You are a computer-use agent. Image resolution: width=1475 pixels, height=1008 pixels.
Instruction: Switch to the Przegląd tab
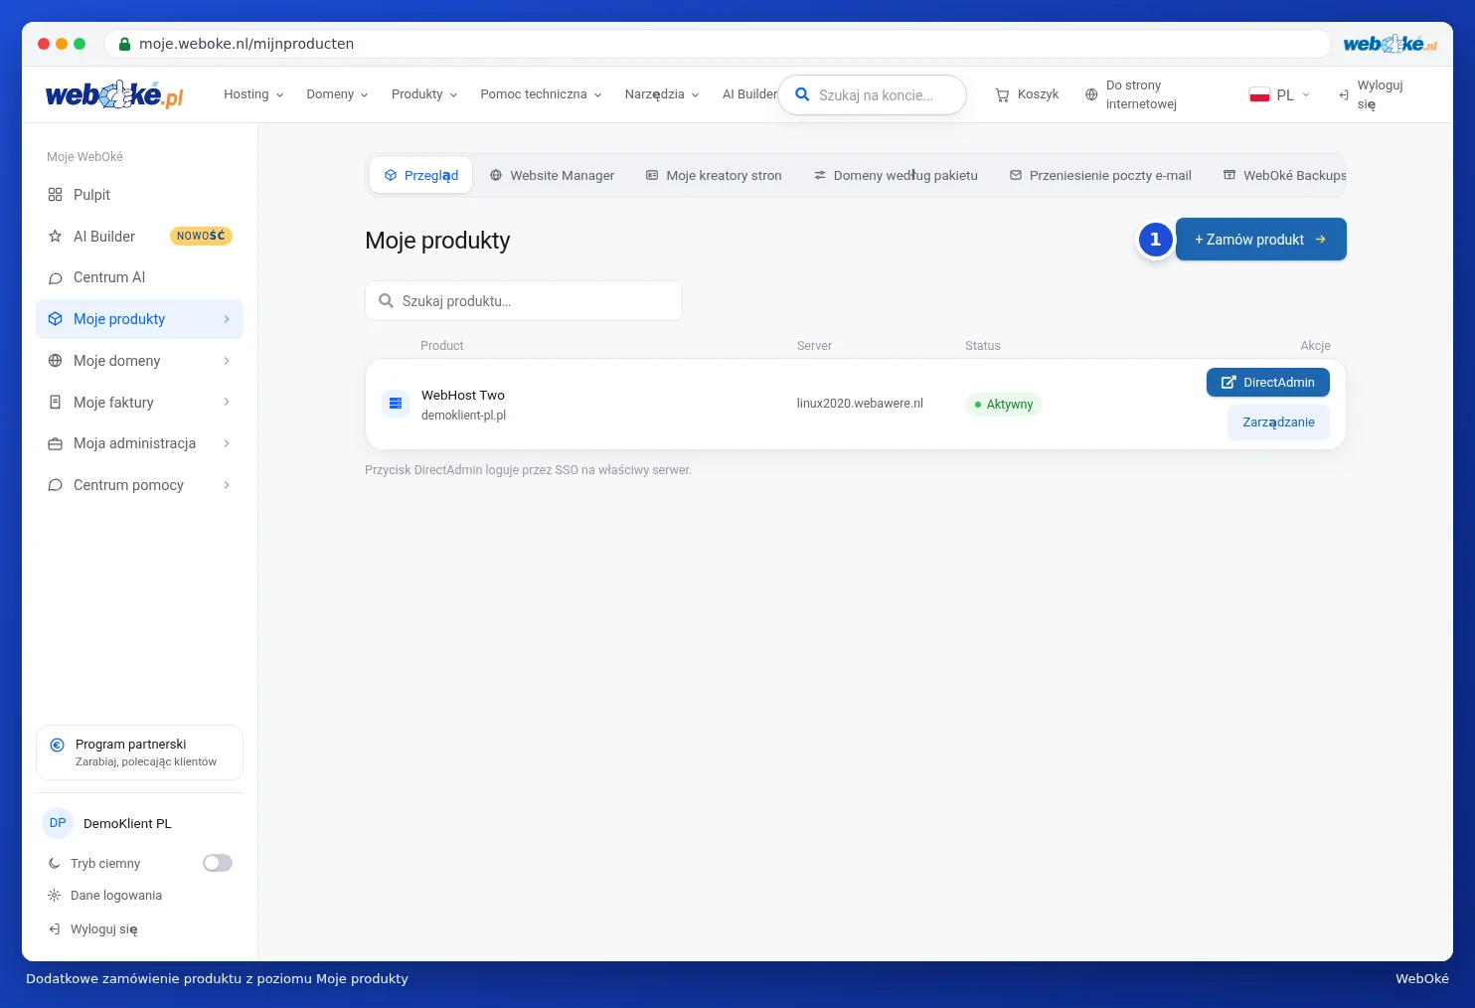[421, 175]
